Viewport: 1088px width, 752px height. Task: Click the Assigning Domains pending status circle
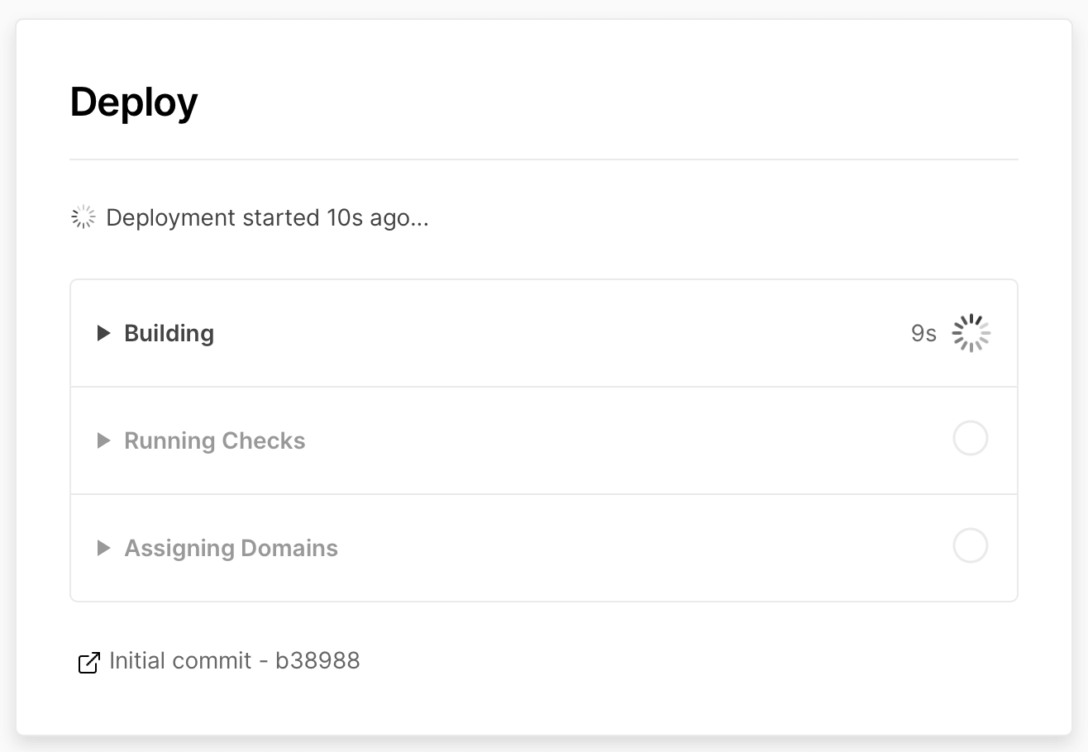pyautogui.click(x=971, y=546)
